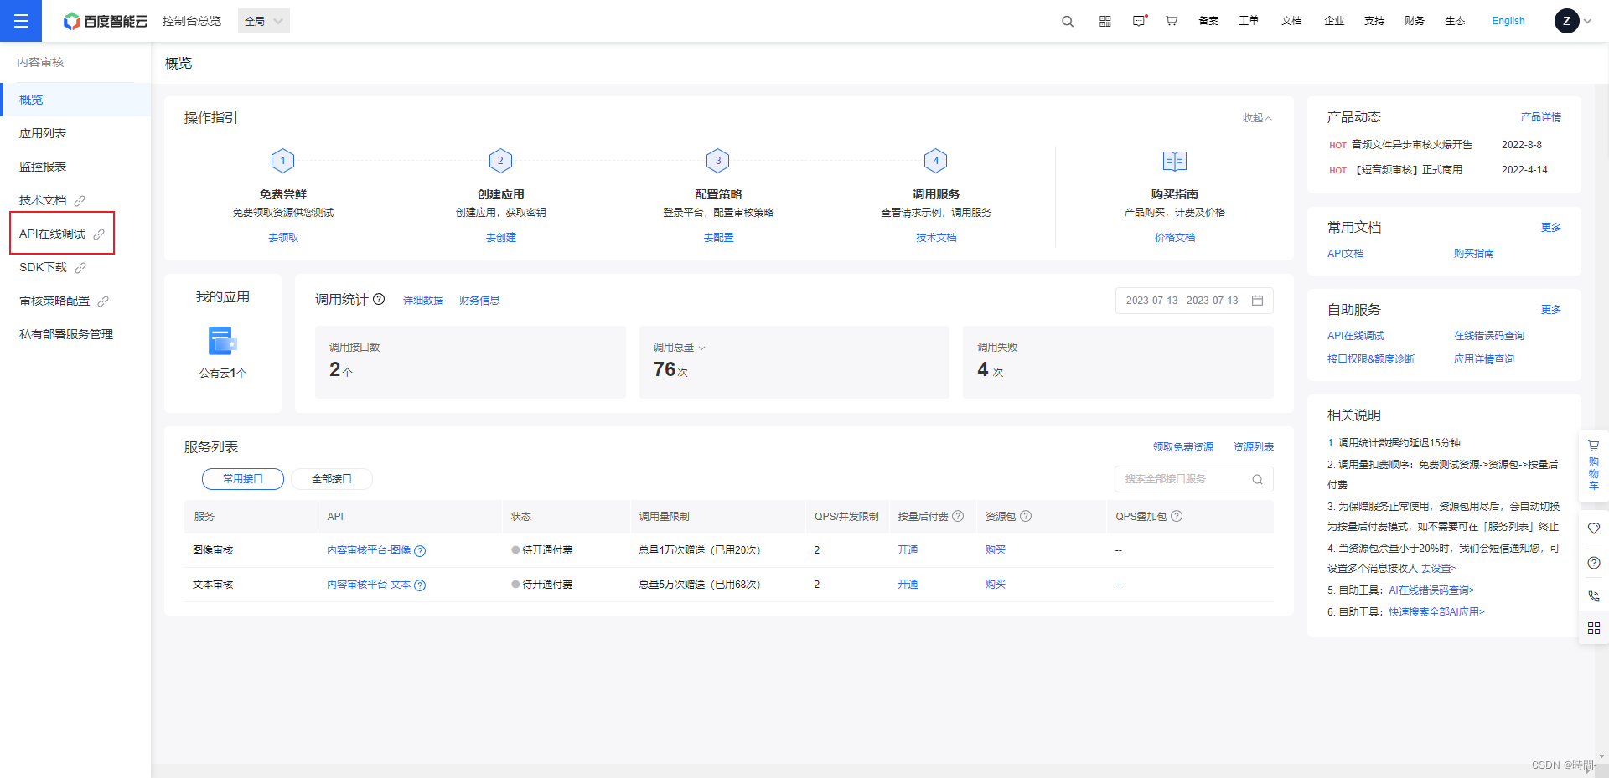The width and height of the screenshot is (1609, 778).
Task: Open the date range picker 2023-07-13
Action: [x=1194, y=300]
